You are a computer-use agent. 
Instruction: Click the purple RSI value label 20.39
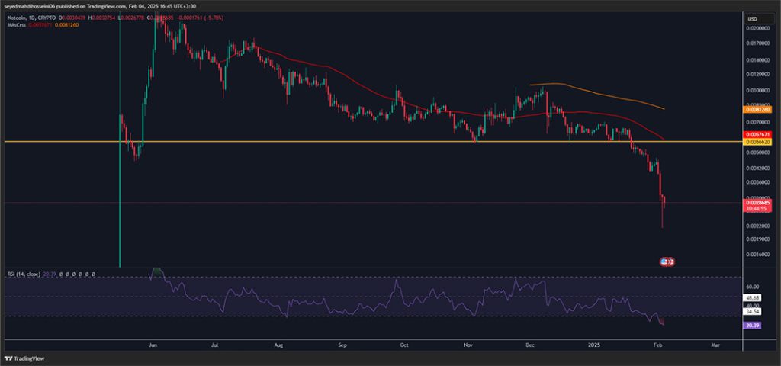tap(754, 325)
